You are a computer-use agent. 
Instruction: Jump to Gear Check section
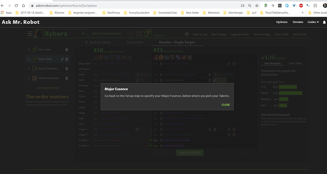282,35
